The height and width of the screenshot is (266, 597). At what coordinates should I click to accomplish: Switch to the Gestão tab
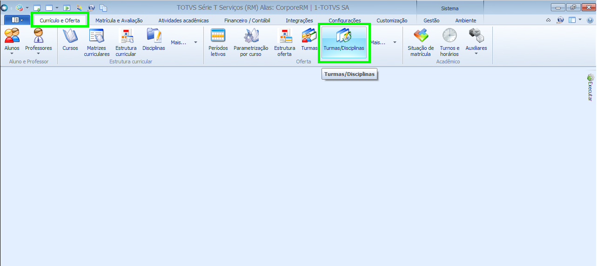tap(431, 20)
